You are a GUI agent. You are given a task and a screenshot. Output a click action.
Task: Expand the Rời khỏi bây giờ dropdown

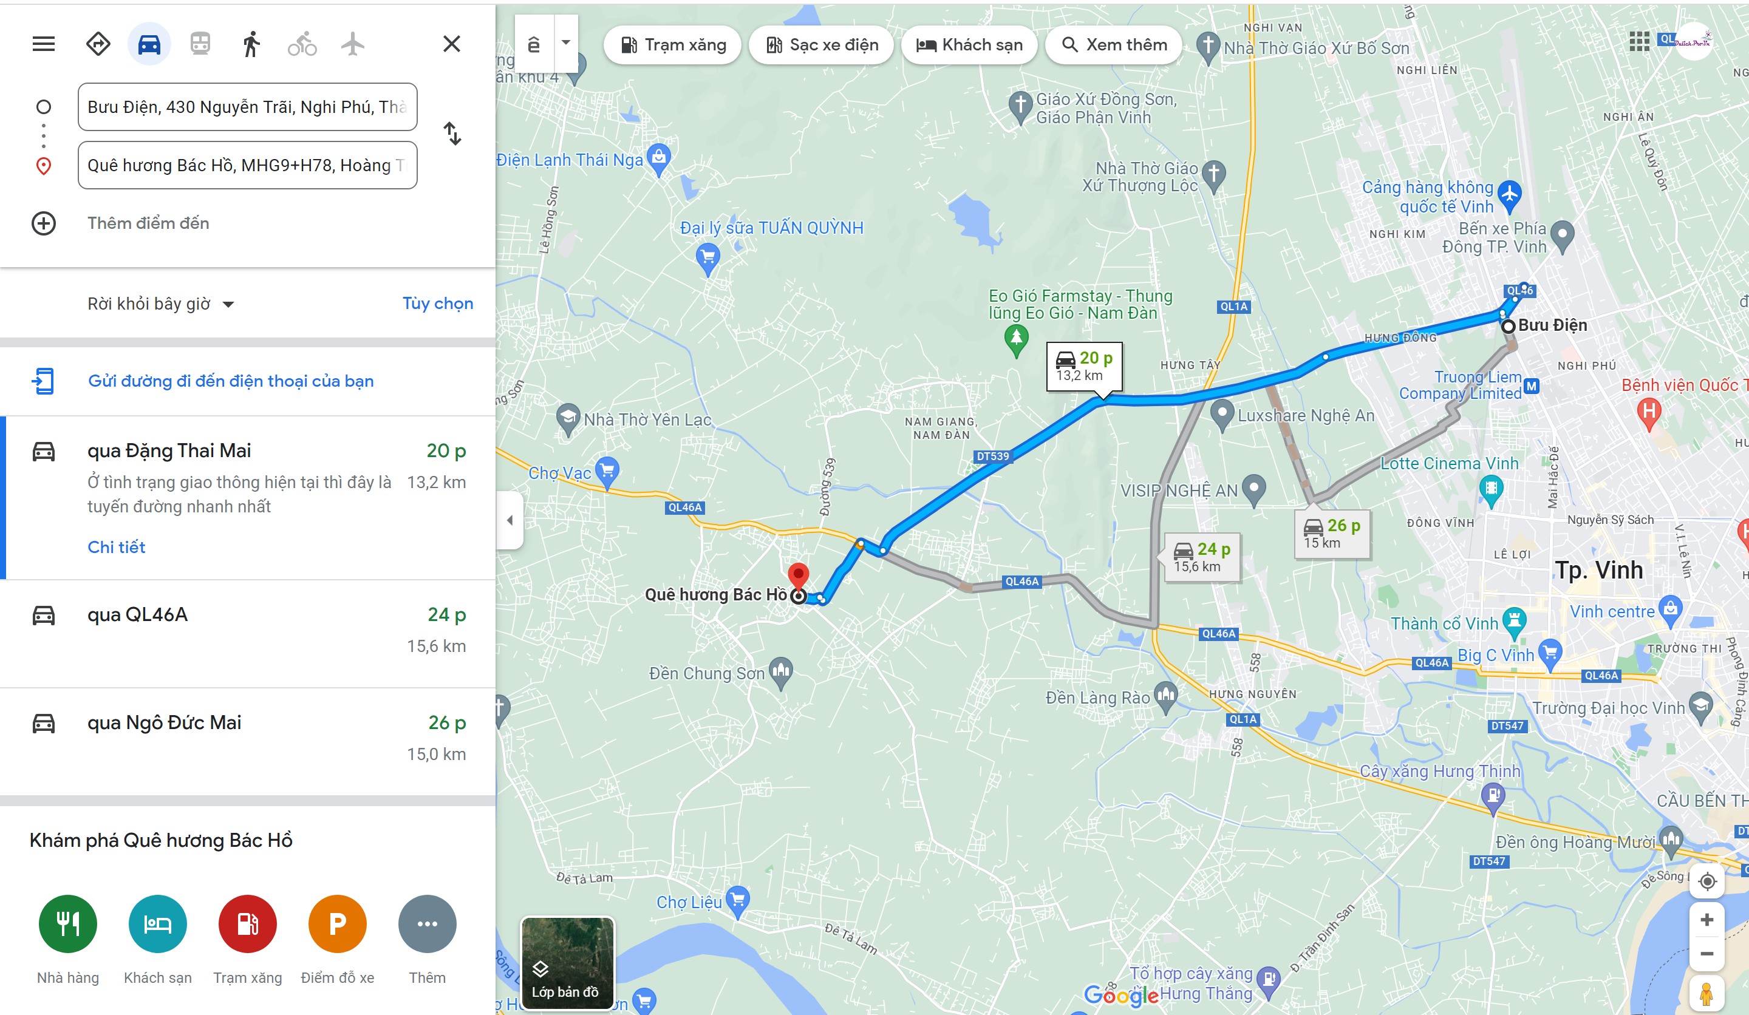click(x=161, y=304)
